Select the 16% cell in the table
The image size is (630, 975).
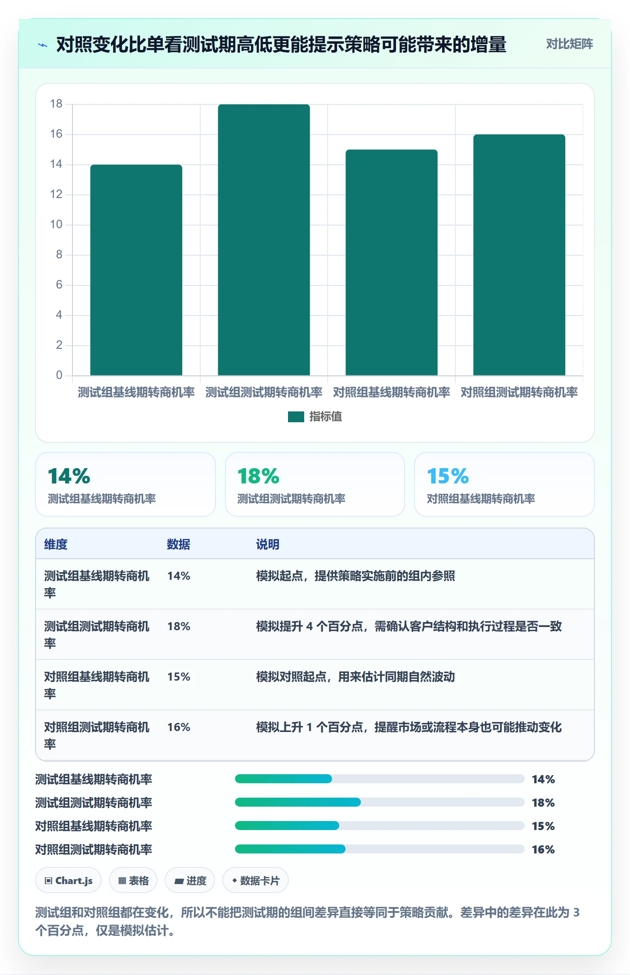click(x=179, y=727)
